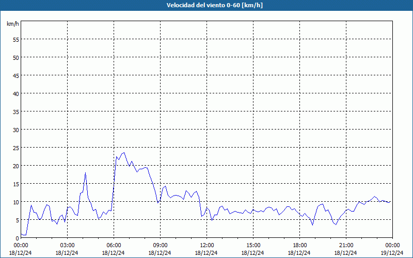Click the 15 value on the y-axis

click(16, 184)
